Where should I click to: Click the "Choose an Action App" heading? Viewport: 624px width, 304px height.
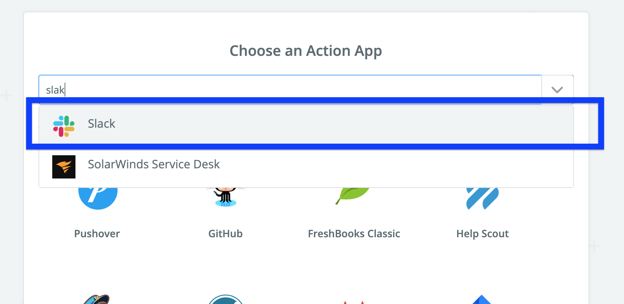tap(306, 51)
